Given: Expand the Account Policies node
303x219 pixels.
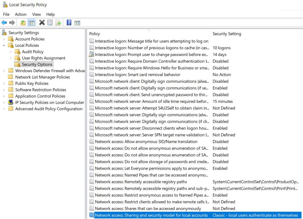Looking at the screenshot, I should [x=4, y=39].
